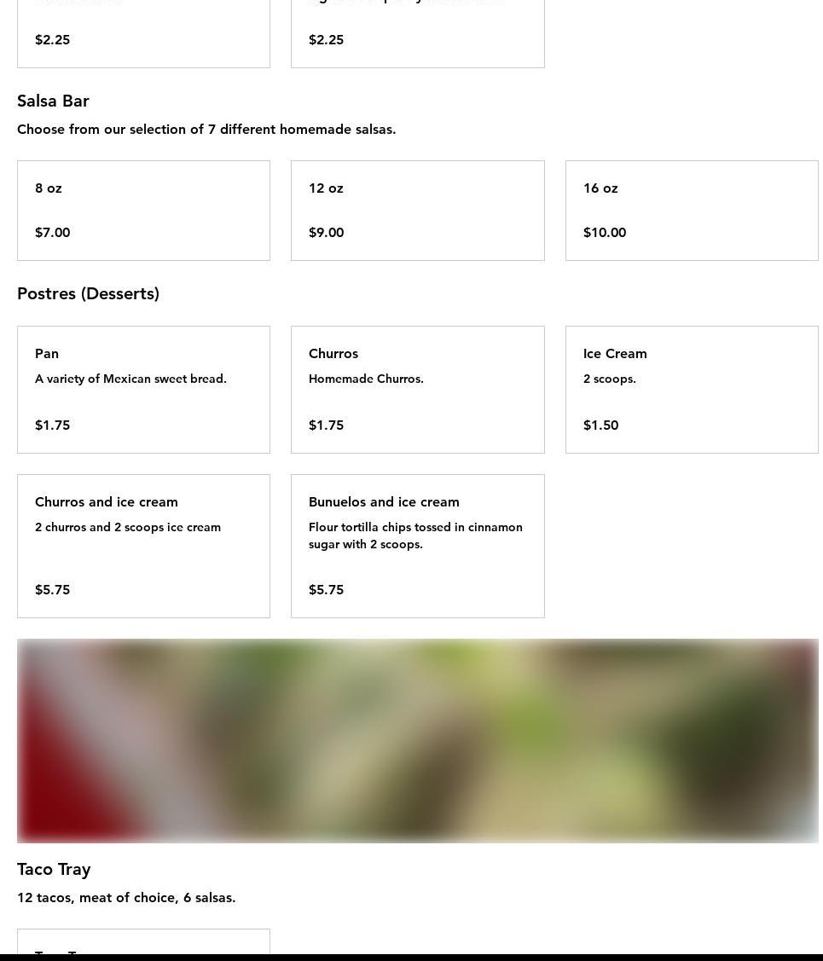The image size is (823, 961).
Task: Pick the 16 oz salsa size
Action: [691, 210]
